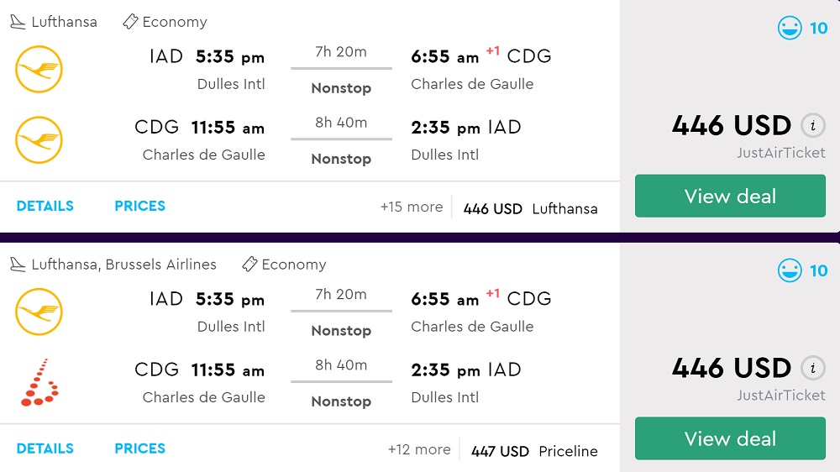Expand the "+15 more" price options
This screenshot has height=472, width=840.
point(411,207)
